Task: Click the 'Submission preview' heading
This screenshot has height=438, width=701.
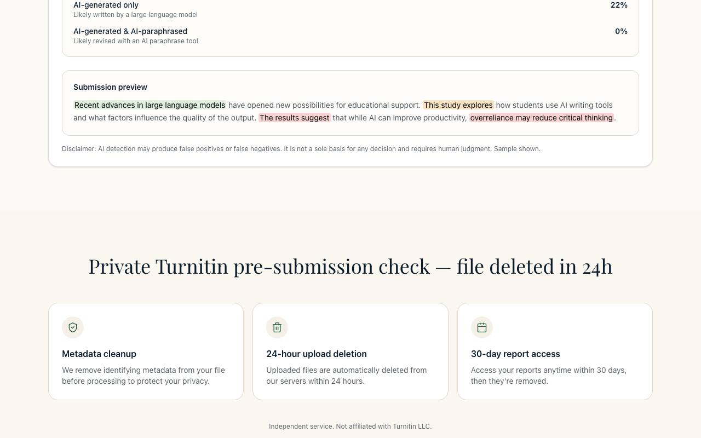Action: point(110,87)
